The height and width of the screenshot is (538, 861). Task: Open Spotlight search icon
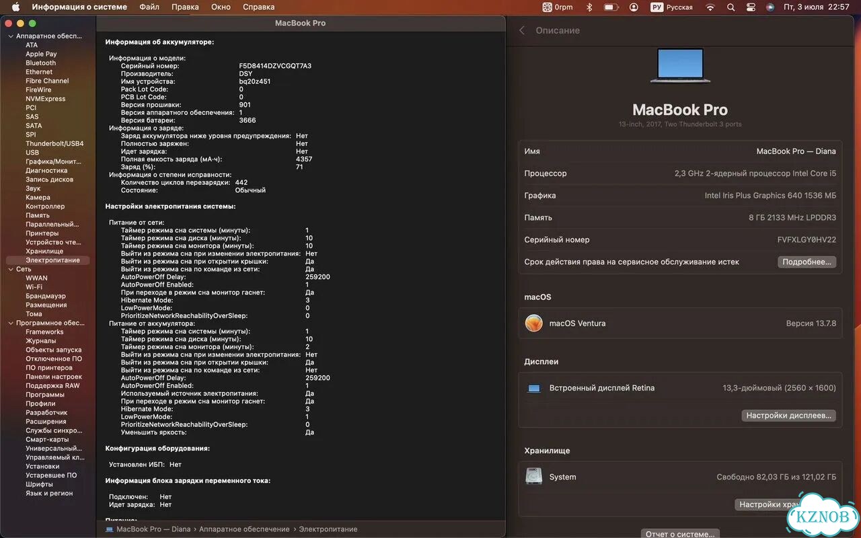(731, 7)
